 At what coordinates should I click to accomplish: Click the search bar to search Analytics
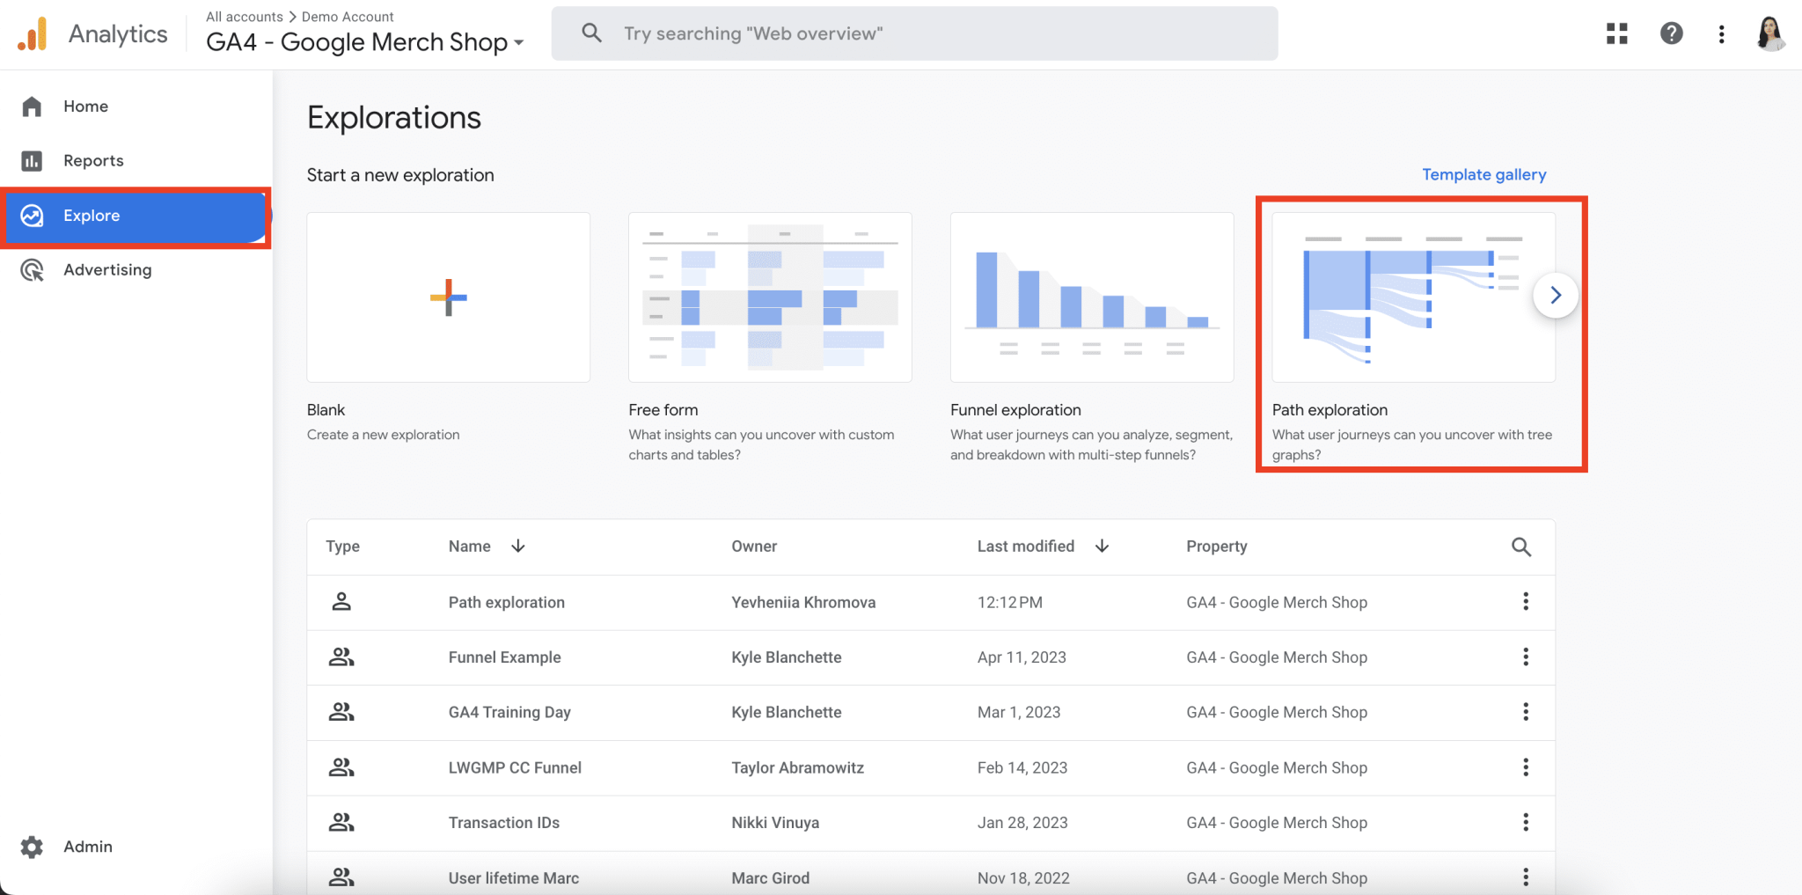913,33
